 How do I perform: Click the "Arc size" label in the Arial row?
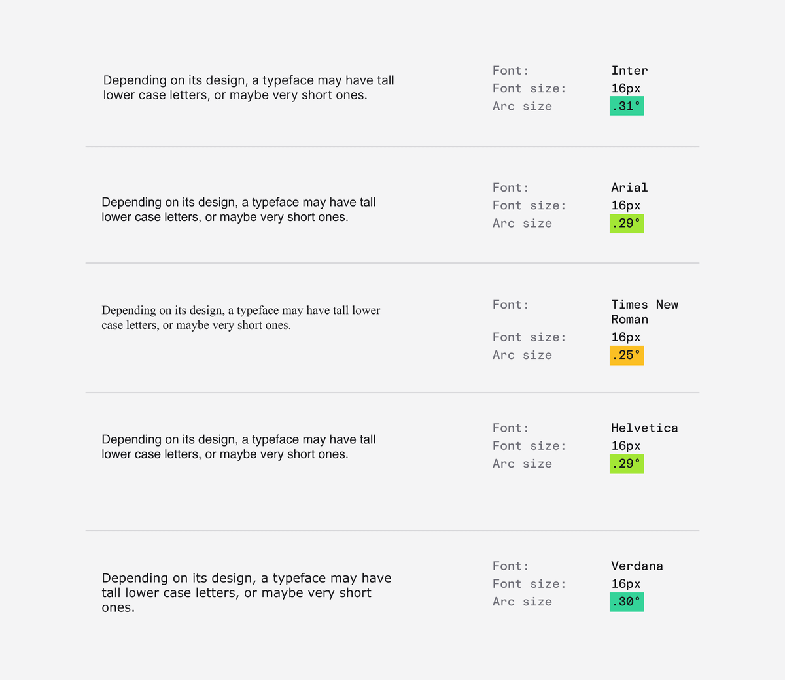click(x=522, y=224)
